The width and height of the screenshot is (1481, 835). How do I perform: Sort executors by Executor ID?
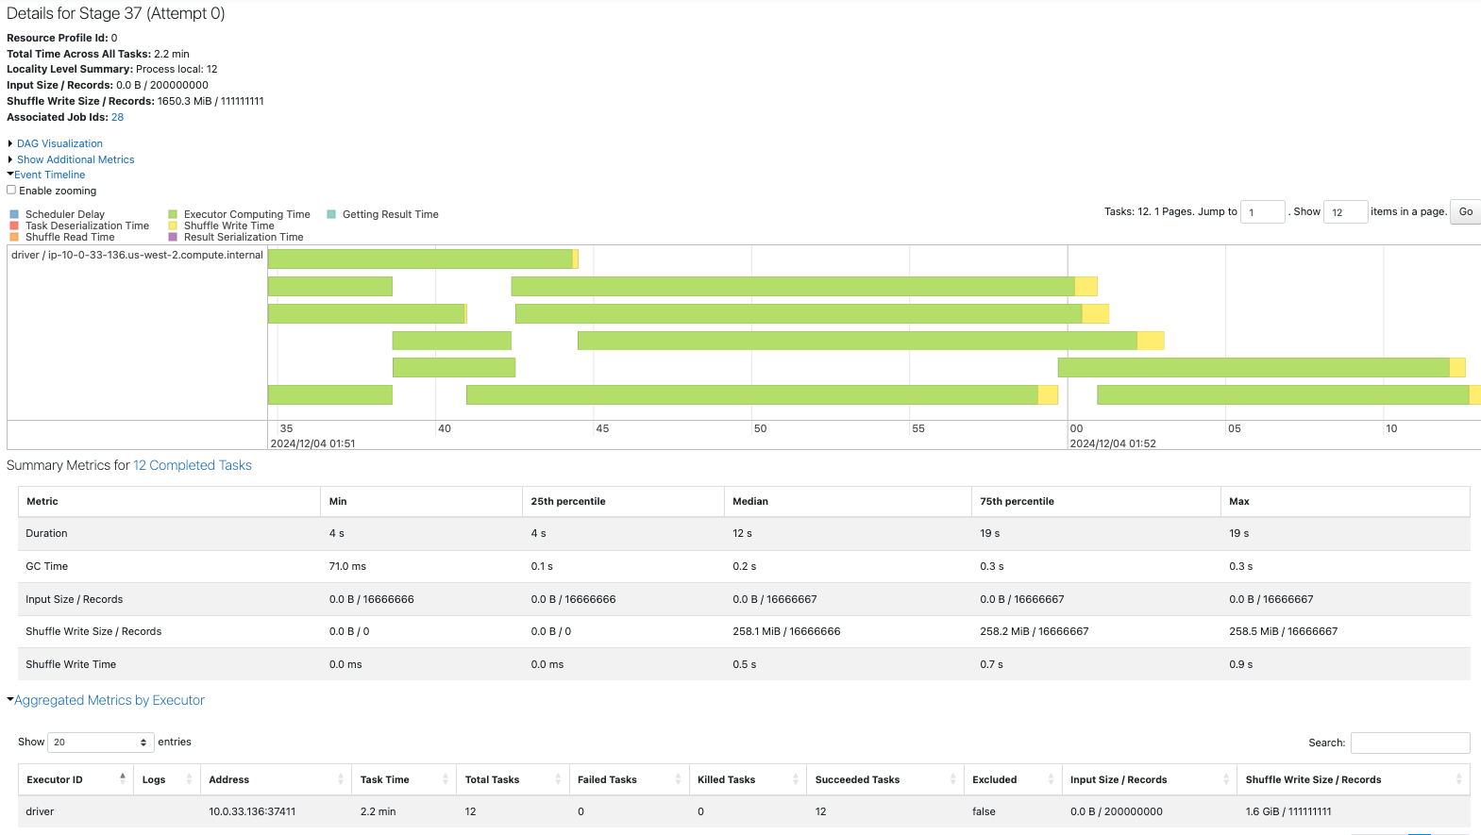[x=76, y=779]
